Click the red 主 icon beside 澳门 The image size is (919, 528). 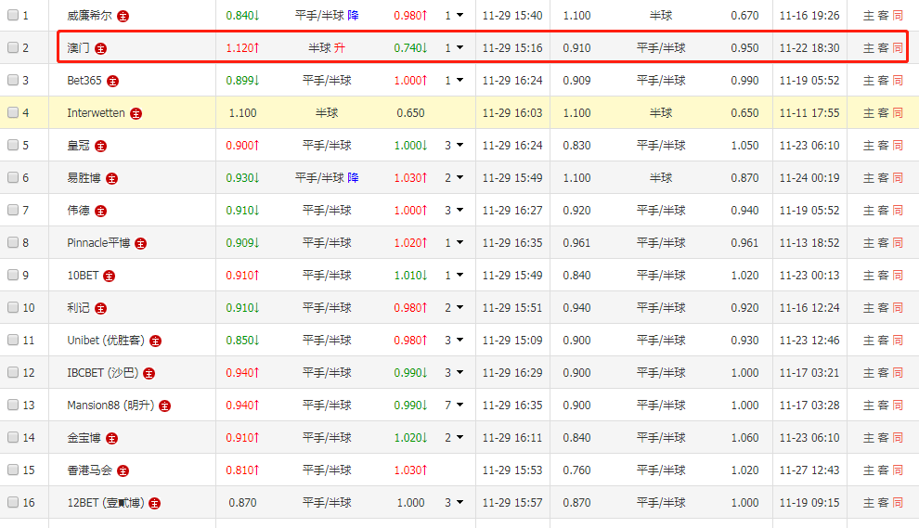coord(101,48)
